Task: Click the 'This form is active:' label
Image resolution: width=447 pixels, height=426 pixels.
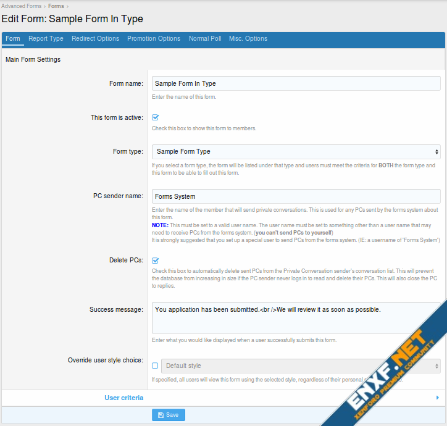Action: (x=117, y=117)
